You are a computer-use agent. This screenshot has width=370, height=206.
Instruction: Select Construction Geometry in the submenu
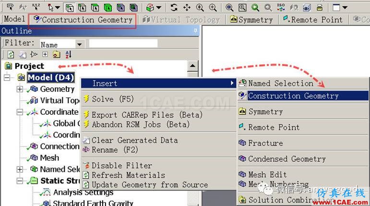click(303, 96)
